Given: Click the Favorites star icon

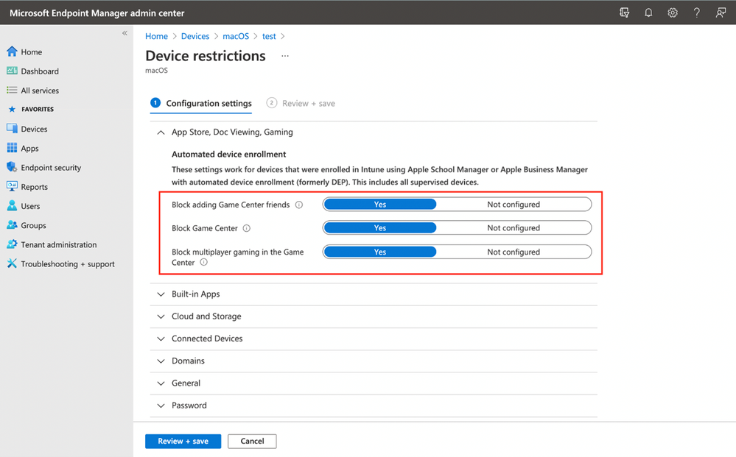Looking at the screenshot, I should [x=13, y=109].
